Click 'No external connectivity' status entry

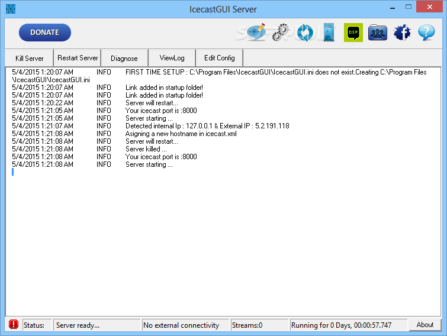[181, 325]
